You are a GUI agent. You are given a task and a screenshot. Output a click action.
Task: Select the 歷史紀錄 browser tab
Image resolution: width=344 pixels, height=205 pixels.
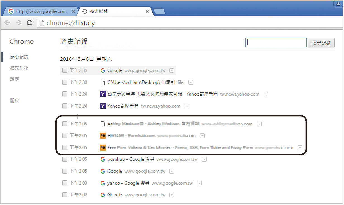(116, 11)
